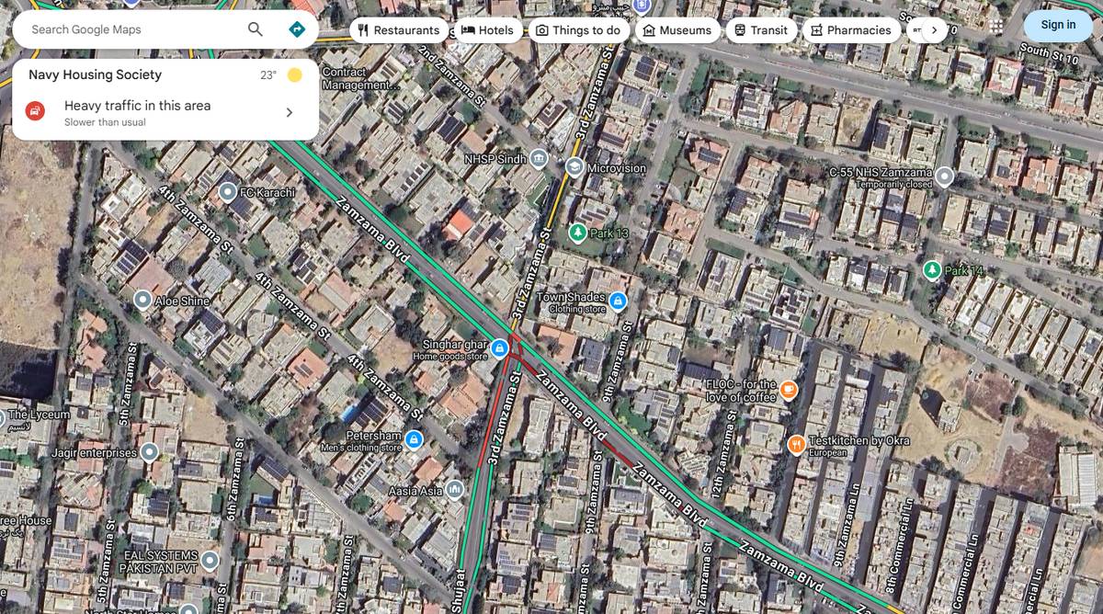This screenshot has width=1103, height=614.
Task: Click the Park 14 green marker
Action: [932, 270]
